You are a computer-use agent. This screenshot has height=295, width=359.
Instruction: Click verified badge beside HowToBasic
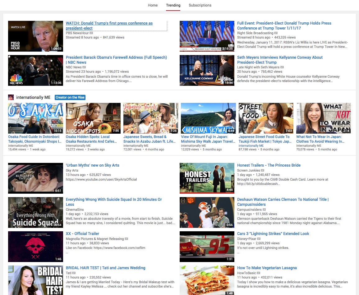tap(259, 273)
